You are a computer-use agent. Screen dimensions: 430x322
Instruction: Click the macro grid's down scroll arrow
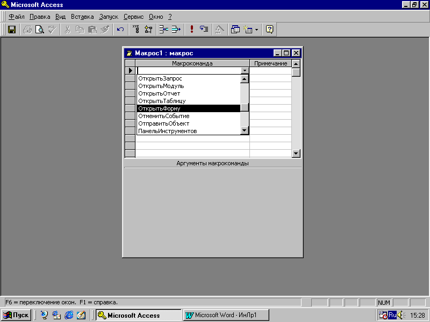click(x=296, y=153)
